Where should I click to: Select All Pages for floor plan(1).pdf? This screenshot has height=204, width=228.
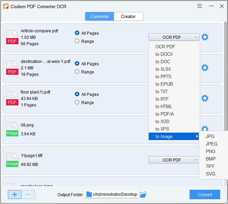[x=87, y=94]
